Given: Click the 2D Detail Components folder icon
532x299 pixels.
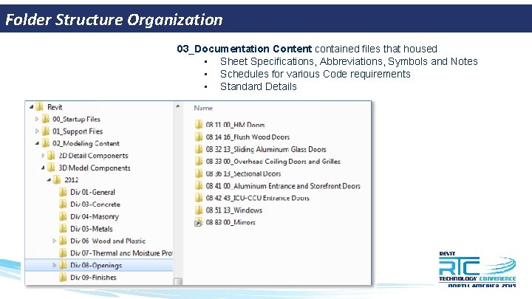Looking at the screenshot, I should [51, 156].
